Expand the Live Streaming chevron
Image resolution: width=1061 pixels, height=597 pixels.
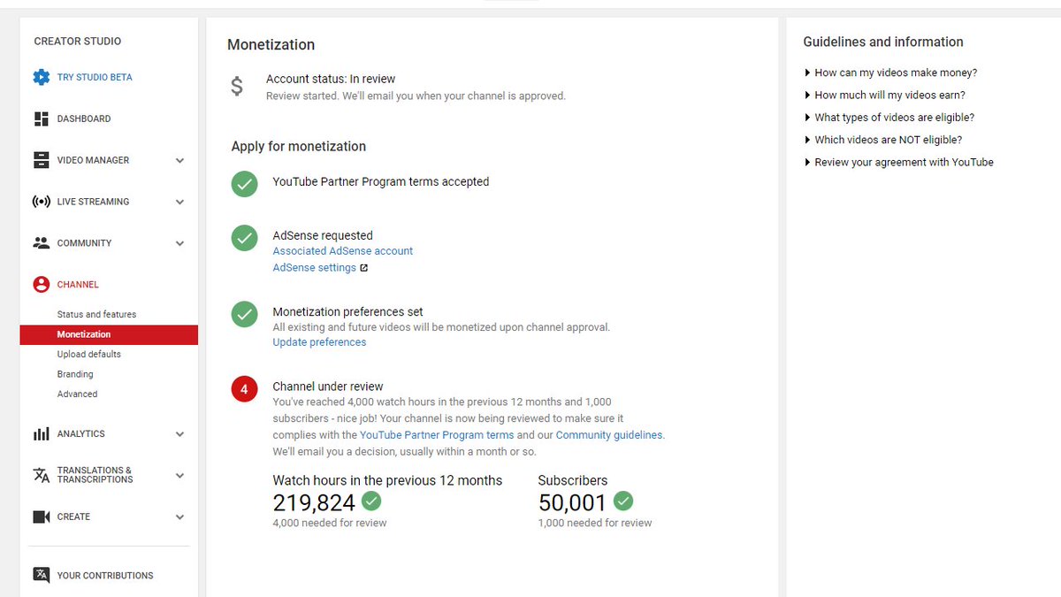179,203
